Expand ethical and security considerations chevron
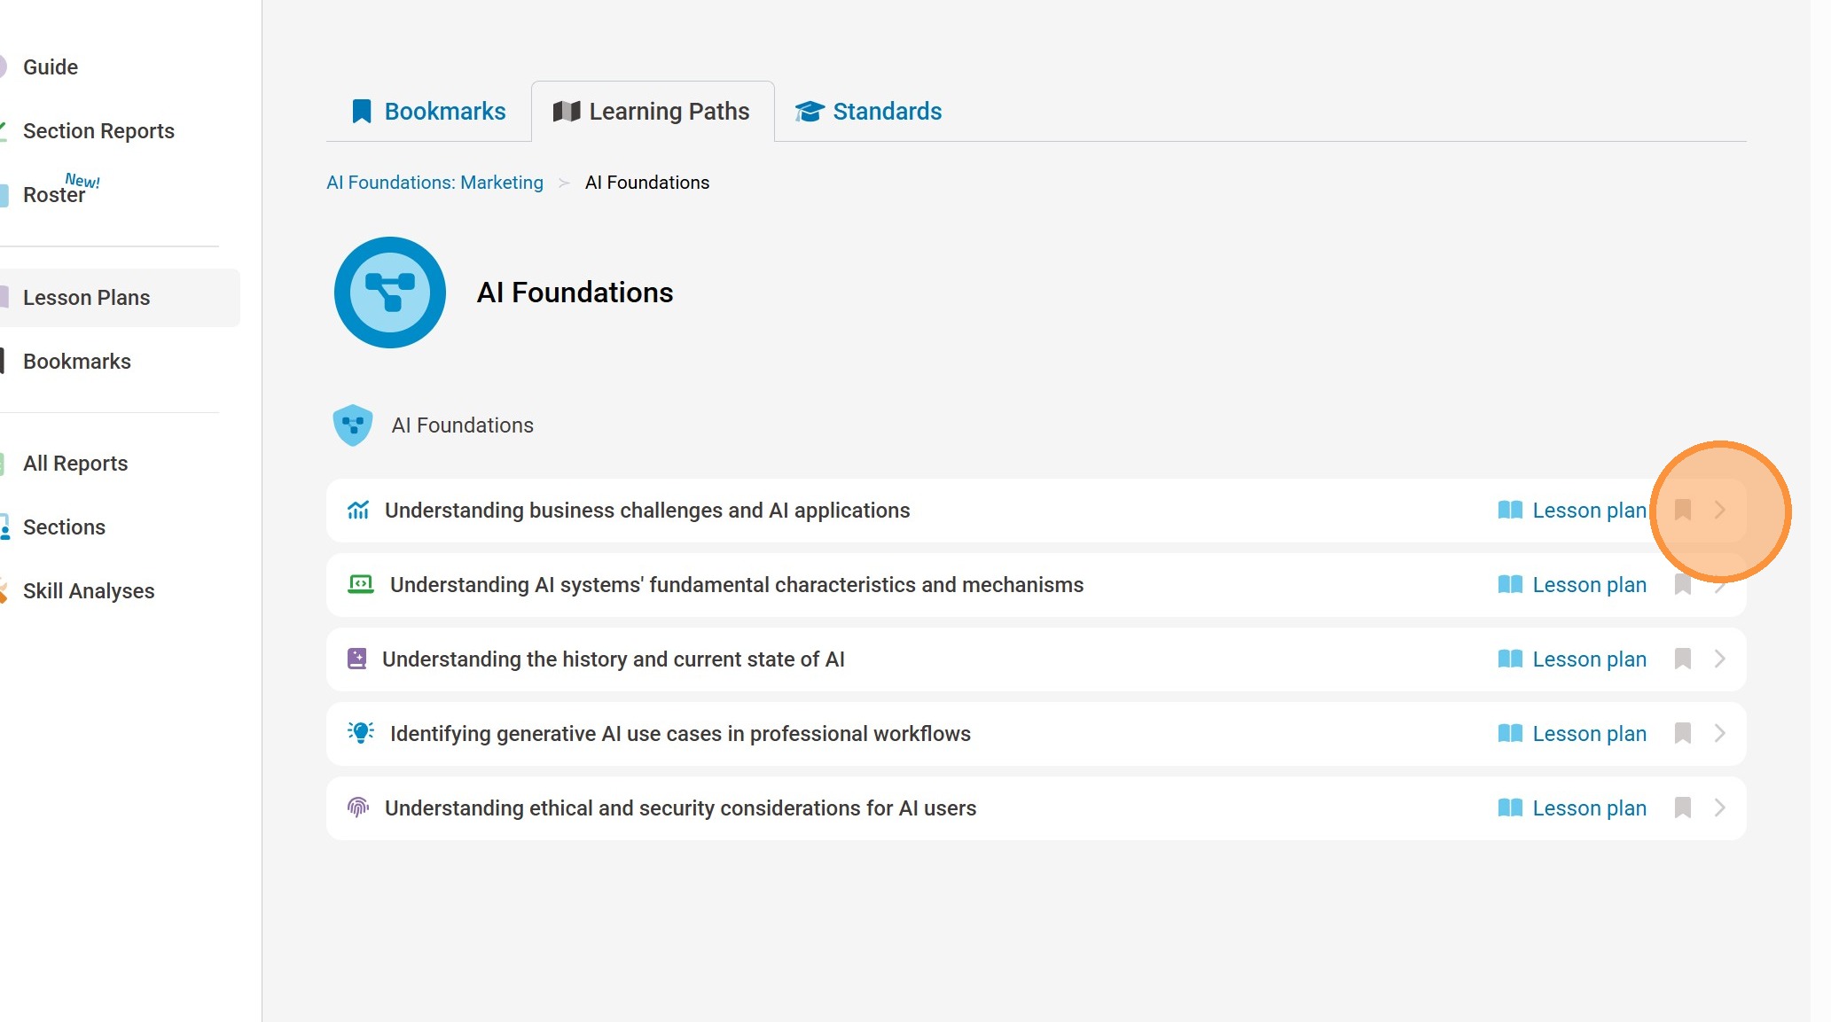Image resolution: width=1831 pixels, height=1022 pixels. pos(1719,807)
